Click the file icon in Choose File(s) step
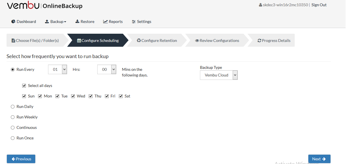353x164 pixels. pyautogui.click(x=13, y=41)
